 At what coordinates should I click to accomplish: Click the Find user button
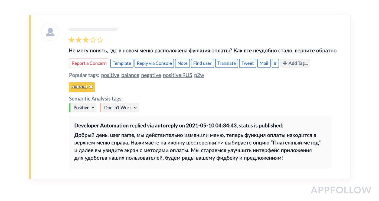tap(202, 63)
